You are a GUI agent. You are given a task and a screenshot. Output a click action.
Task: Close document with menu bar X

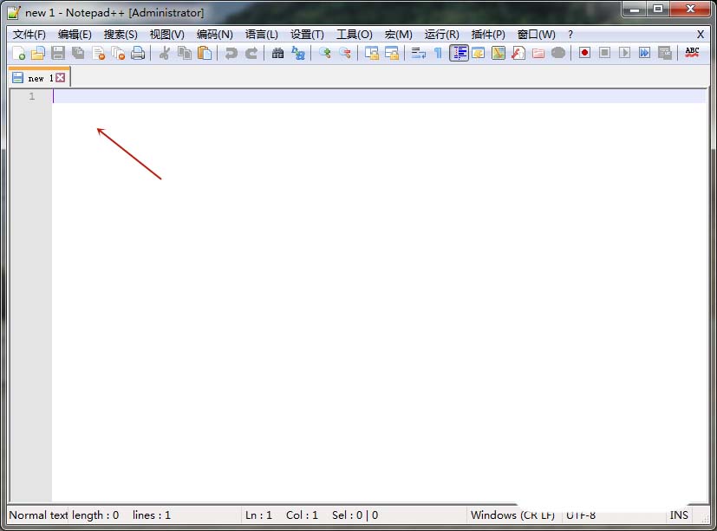pyautogui.click(x=700, y=35)
